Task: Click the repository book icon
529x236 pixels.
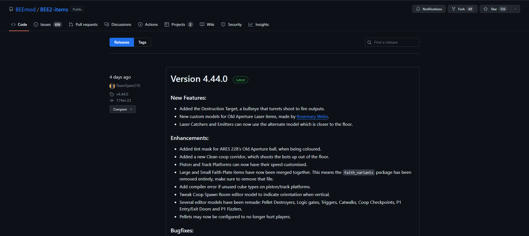Action: pyautogui.click(x=11, y=9)
